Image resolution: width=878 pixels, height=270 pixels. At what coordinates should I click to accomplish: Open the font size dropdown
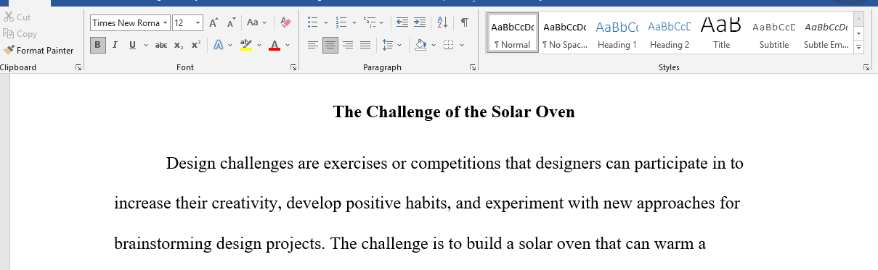pos(198,23)
